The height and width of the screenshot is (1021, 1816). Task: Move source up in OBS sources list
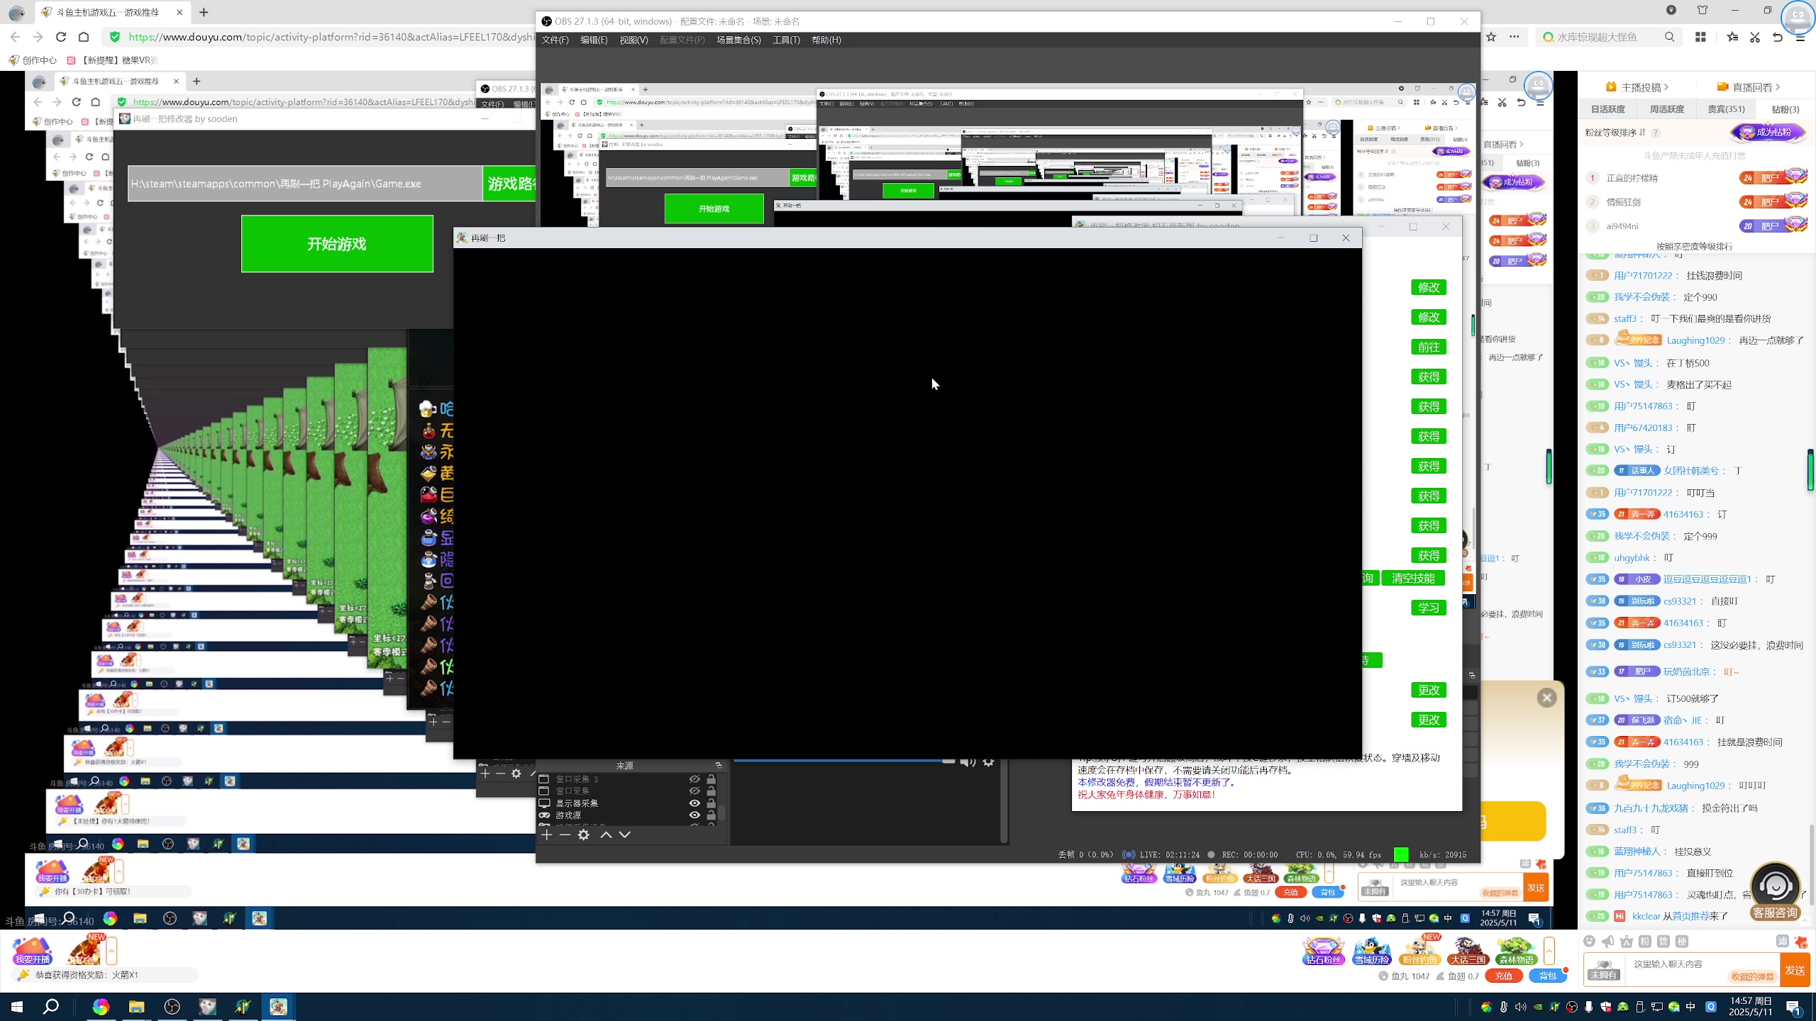click(x=606, y=835)
